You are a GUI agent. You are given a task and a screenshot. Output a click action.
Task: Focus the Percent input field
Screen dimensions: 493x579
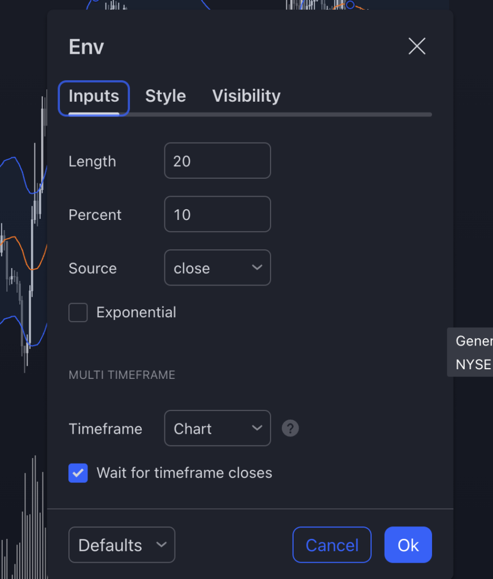point(217,215)
